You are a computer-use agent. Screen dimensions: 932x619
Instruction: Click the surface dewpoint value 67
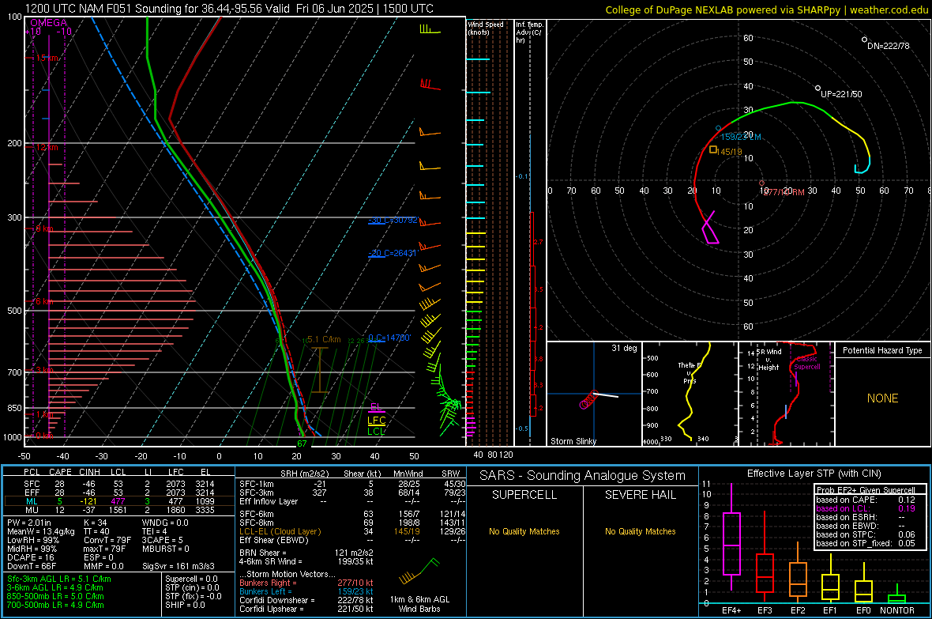pyautogui.click(x=302, y=443)
